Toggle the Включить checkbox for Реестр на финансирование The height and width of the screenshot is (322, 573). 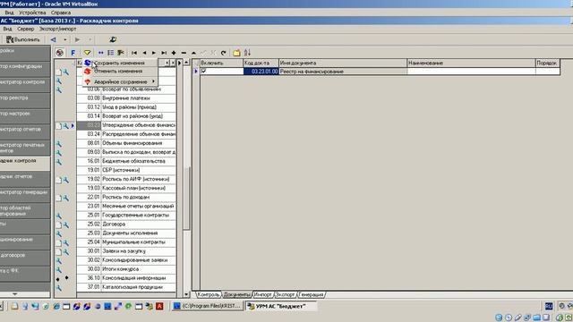[204, 72]
